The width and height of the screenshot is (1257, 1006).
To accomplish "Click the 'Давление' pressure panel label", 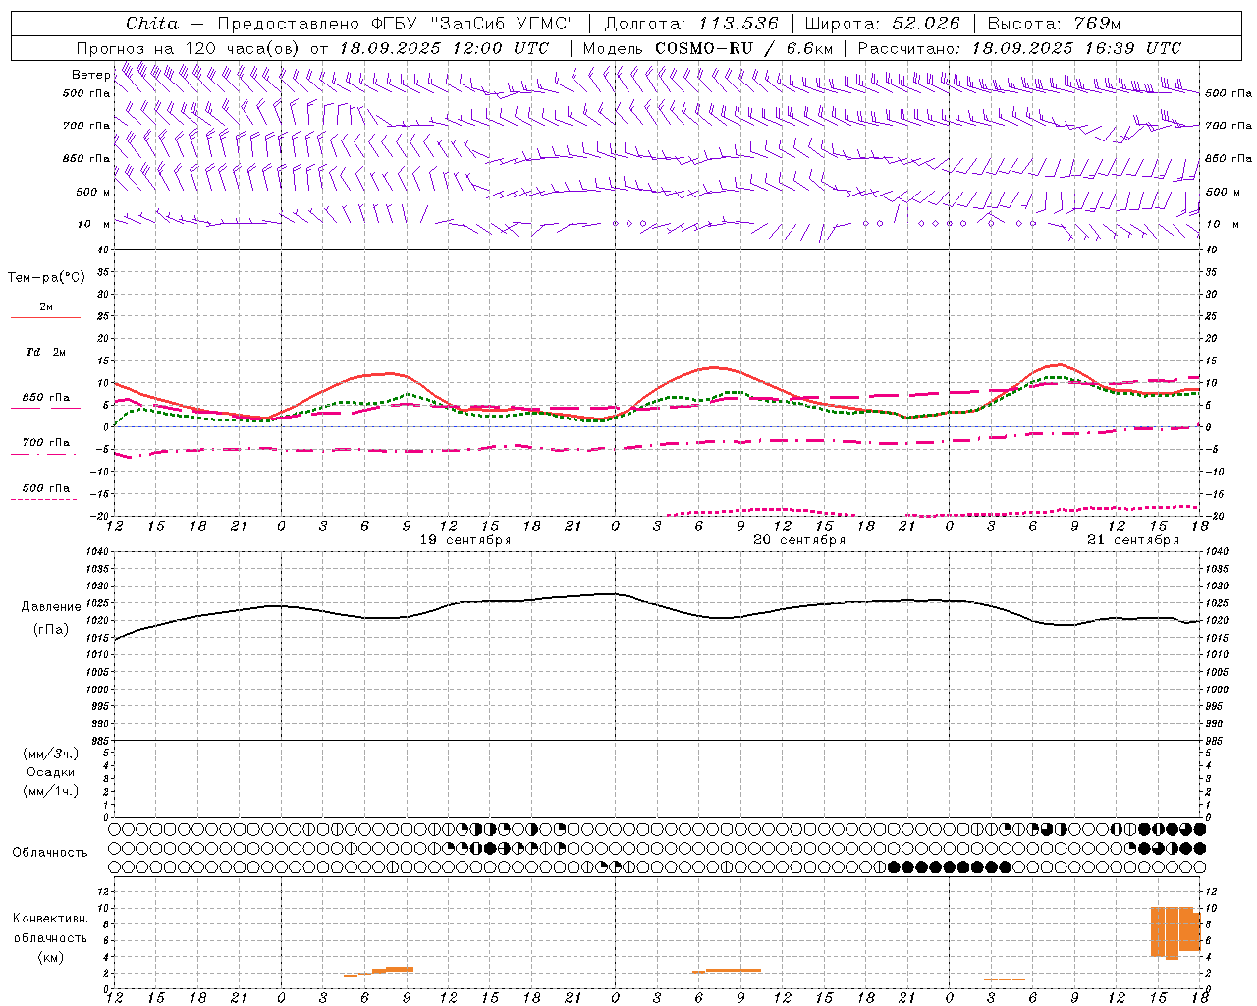I will [x=51, y=607].
